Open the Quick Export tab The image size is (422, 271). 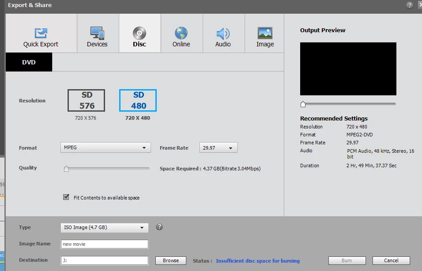(41, 33)
